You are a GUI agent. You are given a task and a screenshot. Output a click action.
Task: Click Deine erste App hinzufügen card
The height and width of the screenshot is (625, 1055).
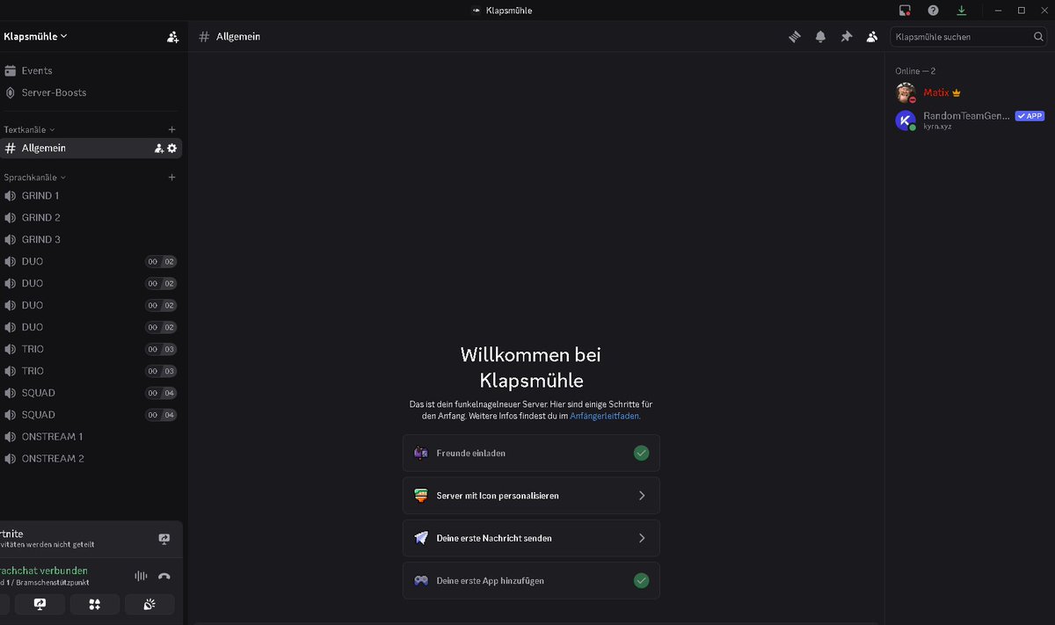point(531,580)
